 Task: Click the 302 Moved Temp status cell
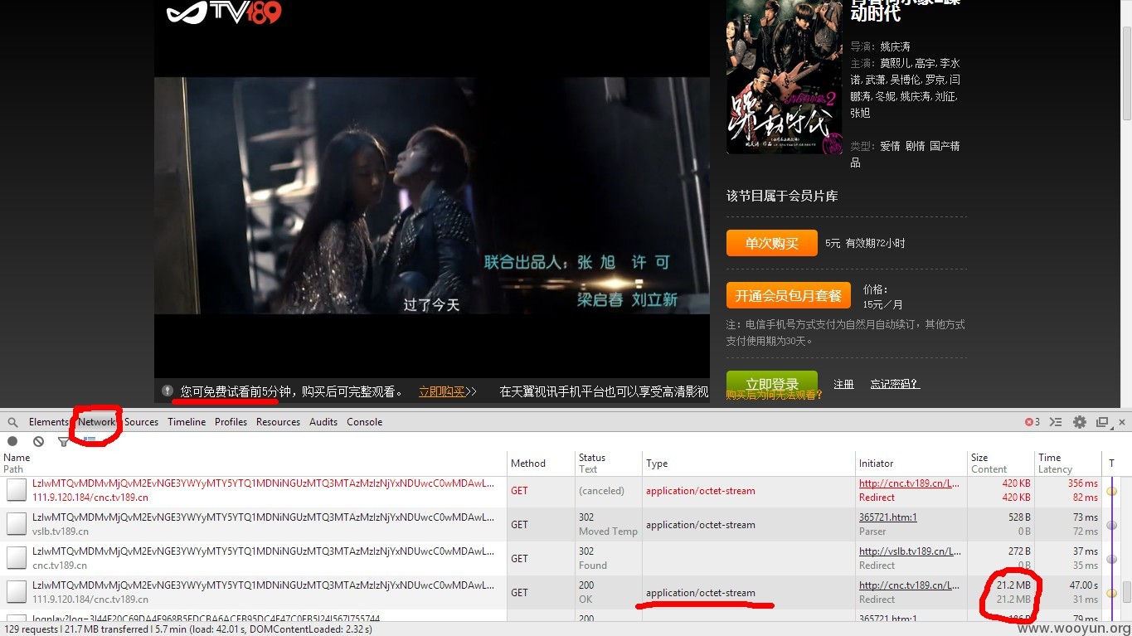[x=608, y=524]
